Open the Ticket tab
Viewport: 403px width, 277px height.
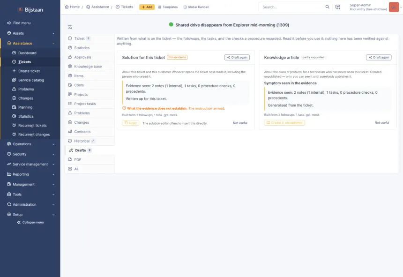pos(90,38)
